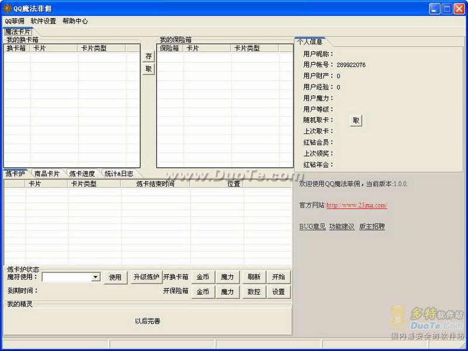Click the 用户财产 label
The image size is (468, 351).
coord(318,76)
